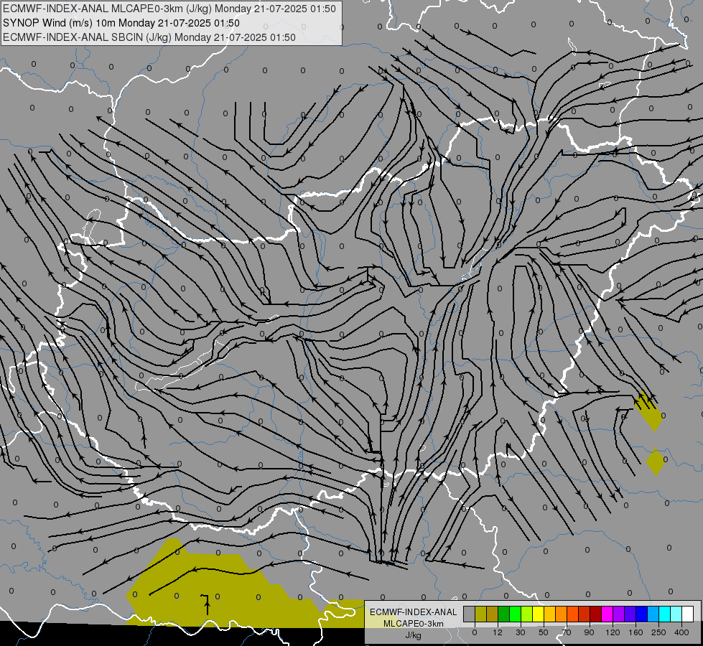The height and width of the screenshot is (646, 703).
Task: Click the dark green swatch in the legend
Action: [503, 614]
